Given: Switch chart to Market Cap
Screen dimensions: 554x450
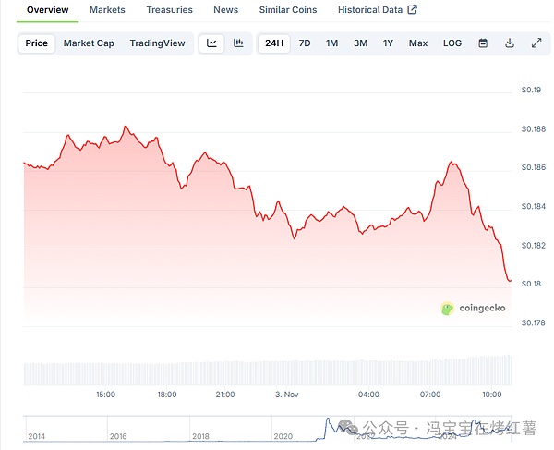Looking at the screenshot, I should pyautogui.click(x=89, y=43).
